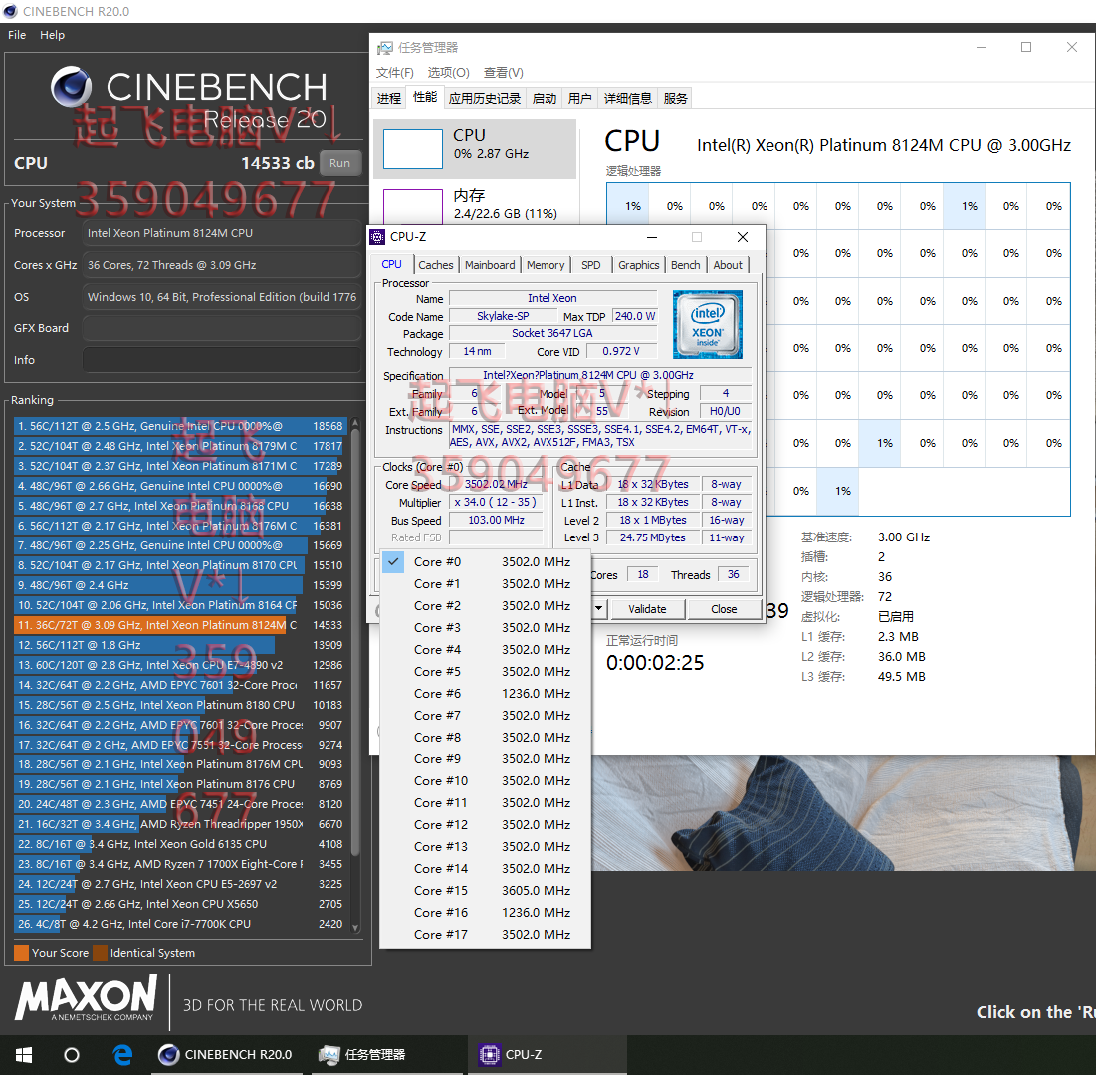Launch Edge browser from taskbar
The width and height of the screenshot is (1096, 1075).
pyautogui.click(x=123, y=1055)
